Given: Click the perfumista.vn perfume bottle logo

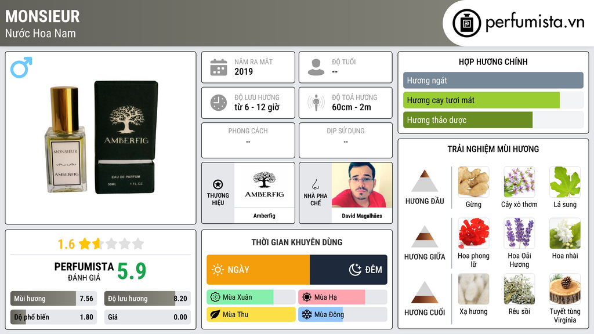Looking at the screenshot, I should tap(467, 23).
